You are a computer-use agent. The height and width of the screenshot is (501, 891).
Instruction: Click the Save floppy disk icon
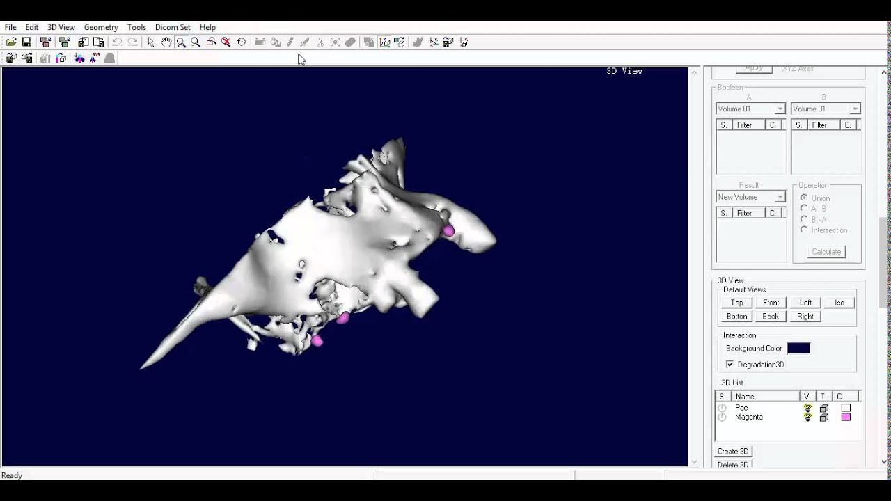[26, 42]
